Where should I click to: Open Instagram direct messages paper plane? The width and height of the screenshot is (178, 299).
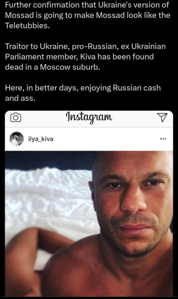pyautogui.click(x=162, y=117)
